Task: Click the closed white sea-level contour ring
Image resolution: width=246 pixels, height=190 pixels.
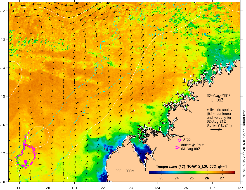Action: pos(38,137)
